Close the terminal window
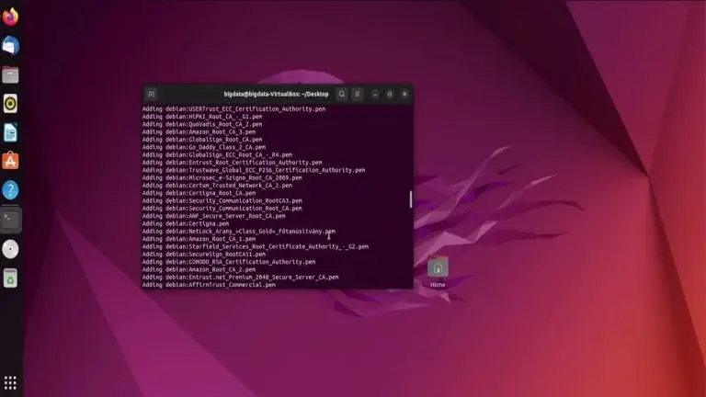 click(x=404, y=94)
